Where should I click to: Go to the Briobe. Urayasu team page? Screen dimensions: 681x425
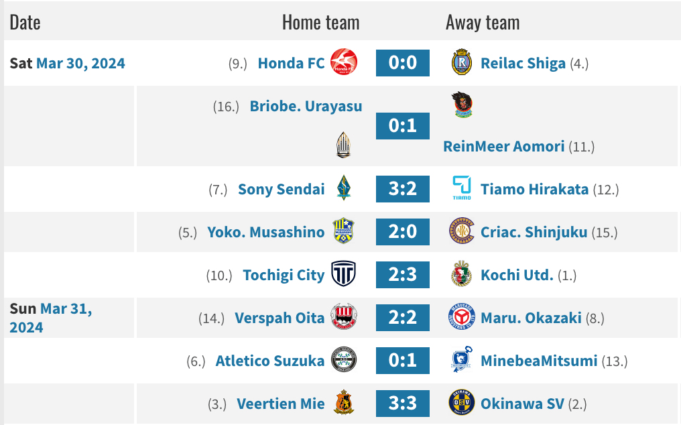306,106
